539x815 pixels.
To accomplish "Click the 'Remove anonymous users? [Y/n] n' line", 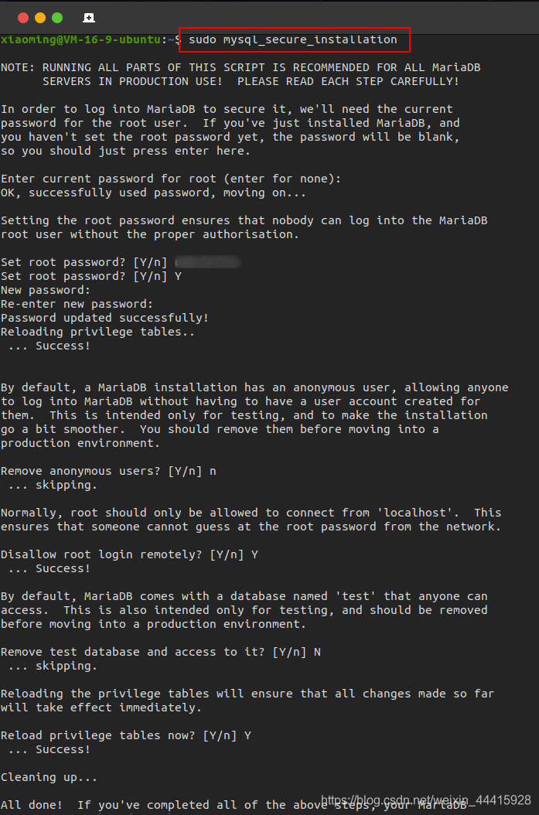I will point(108,471).
